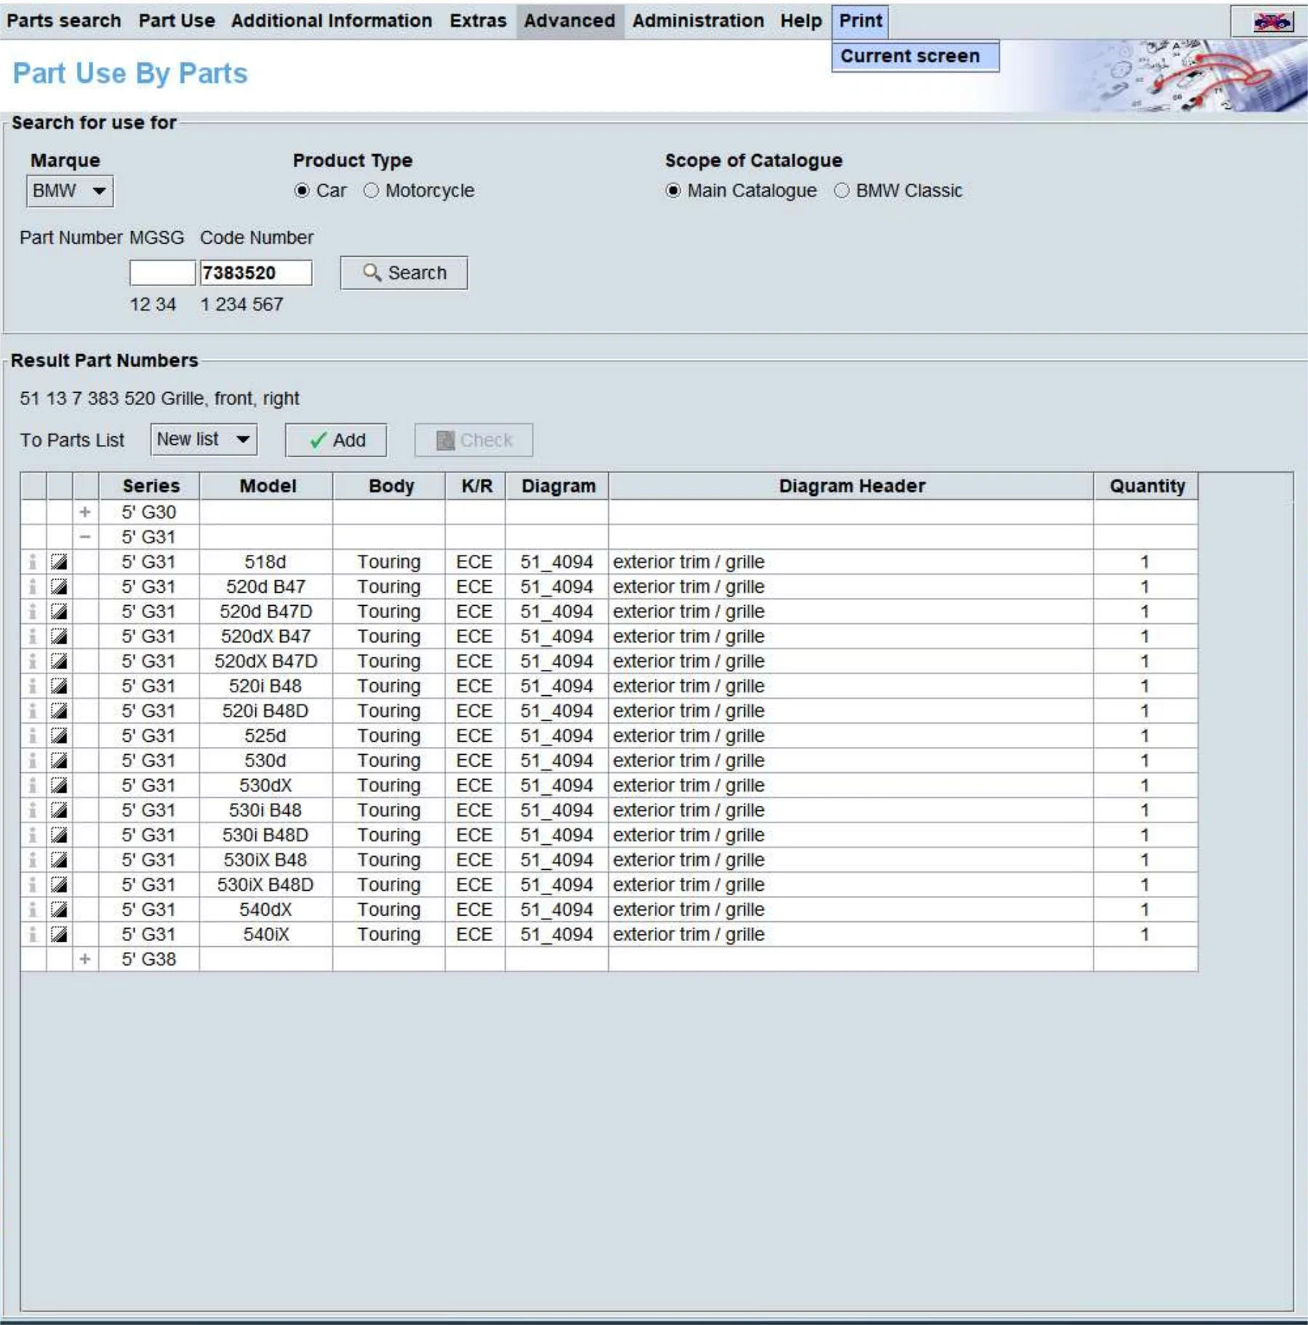1308x1325 pixels.
Task: Click the Add button
Action: tap(335, 440)
